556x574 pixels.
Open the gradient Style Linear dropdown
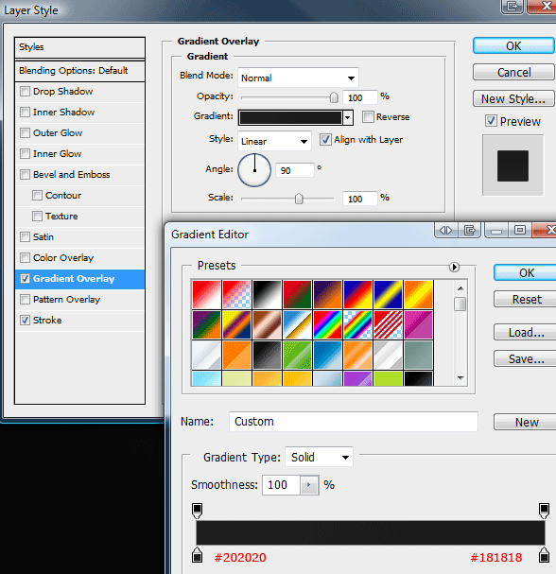tap(274, 141)
